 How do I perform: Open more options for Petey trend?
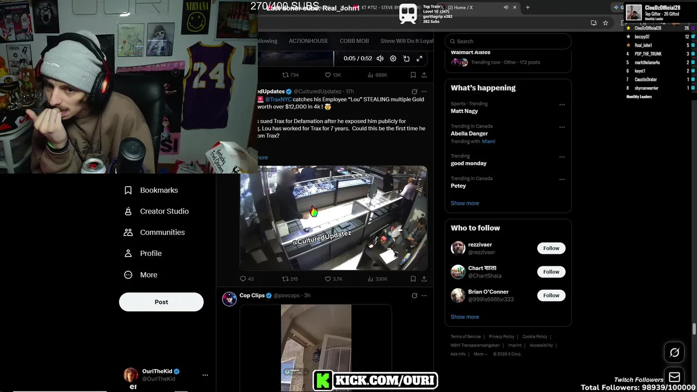pyautogui.click(x=562, y=180)
